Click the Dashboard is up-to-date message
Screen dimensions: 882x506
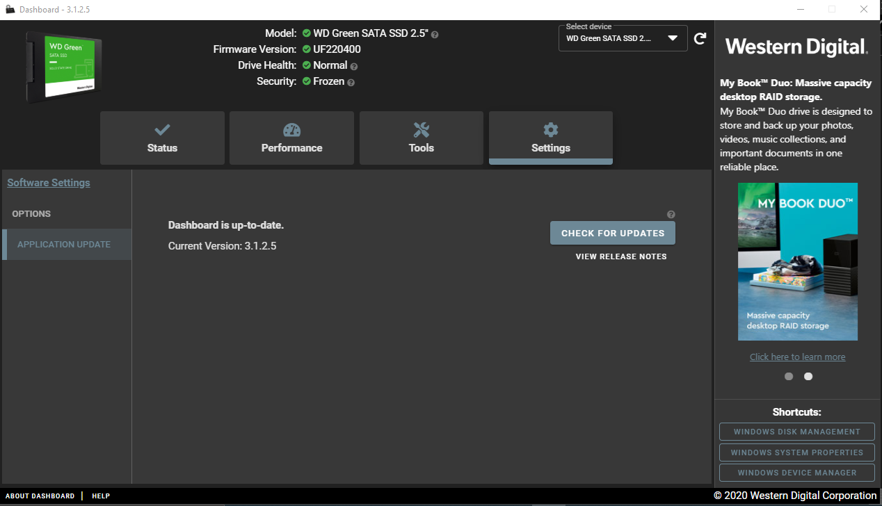click(226, 225)
